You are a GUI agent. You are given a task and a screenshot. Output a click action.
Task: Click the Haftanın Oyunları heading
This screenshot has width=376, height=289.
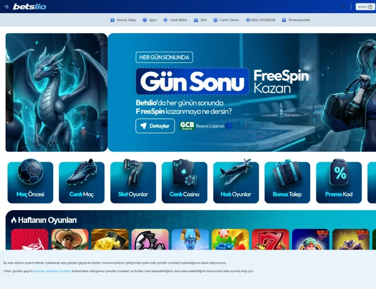click(47, 220)
